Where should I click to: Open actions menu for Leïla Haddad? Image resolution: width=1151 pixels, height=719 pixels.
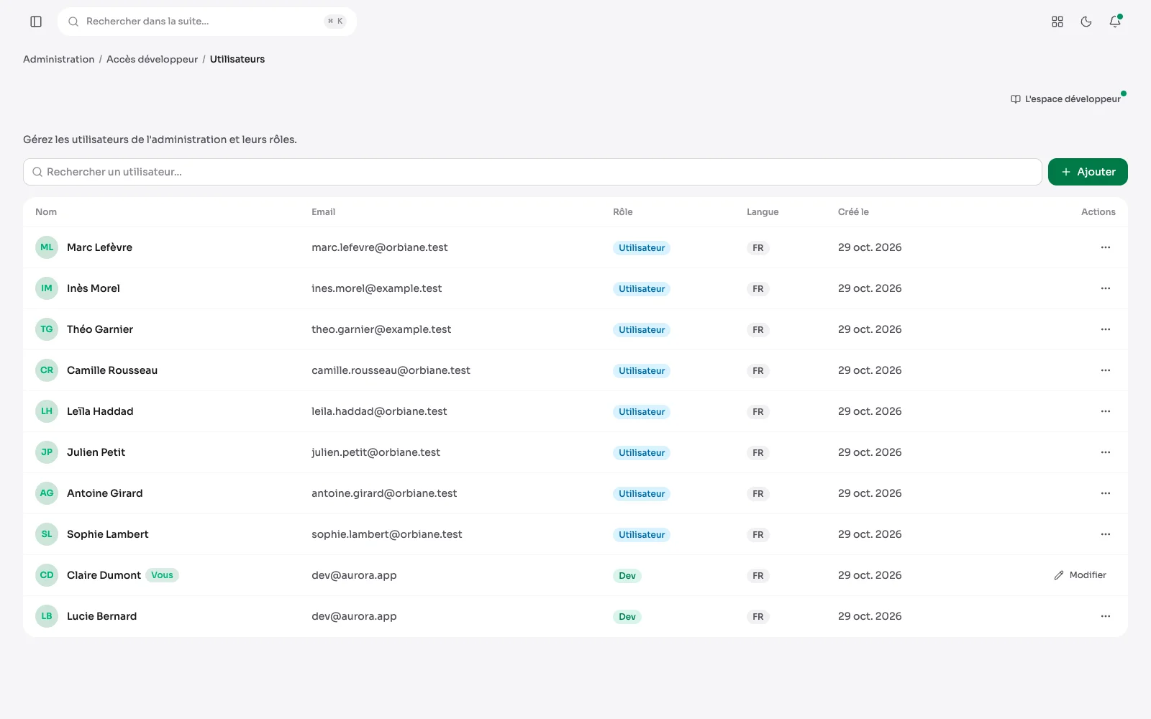point(1106,411)
